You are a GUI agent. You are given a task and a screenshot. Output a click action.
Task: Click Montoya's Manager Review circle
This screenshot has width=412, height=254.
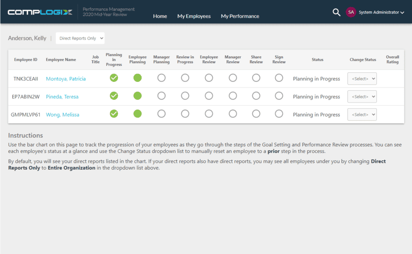pyautogui.click(x=233, y=78)
